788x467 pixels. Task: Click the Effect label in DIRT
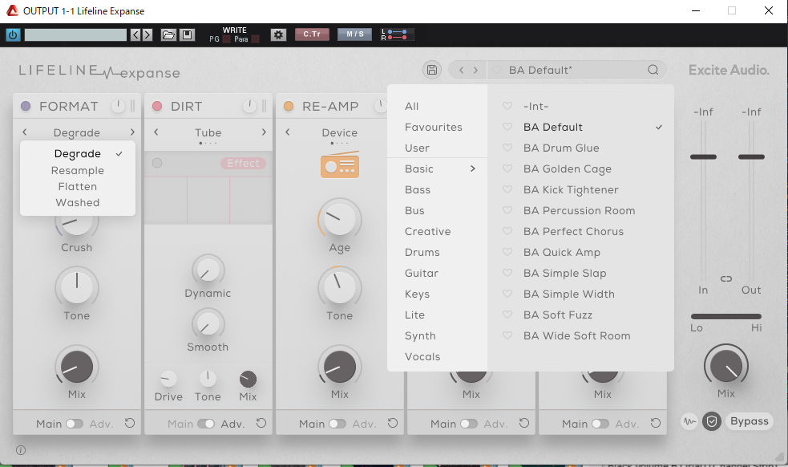tap(243, 163)
